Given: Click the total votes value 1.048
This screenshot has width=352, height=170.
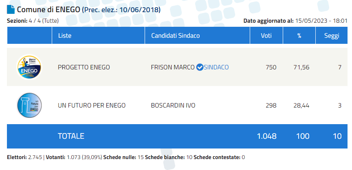Looking at the screenshot, I should pos(267,136).
